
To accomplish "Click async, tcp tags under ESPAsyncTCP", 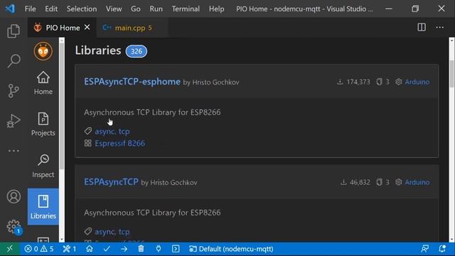I will point(112,232).
